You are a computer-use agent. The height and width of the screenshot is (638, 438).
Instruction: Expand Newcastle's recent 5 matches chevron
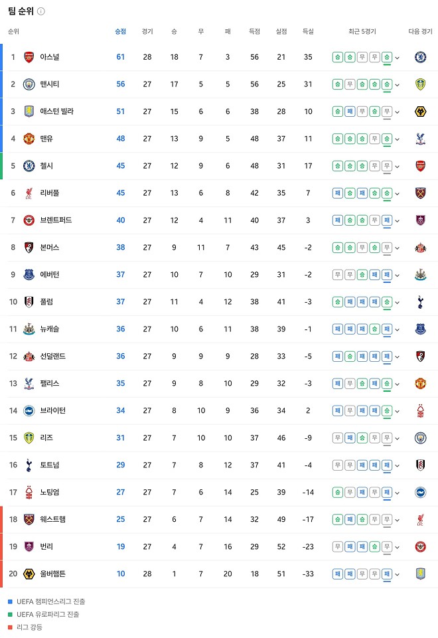398,329
